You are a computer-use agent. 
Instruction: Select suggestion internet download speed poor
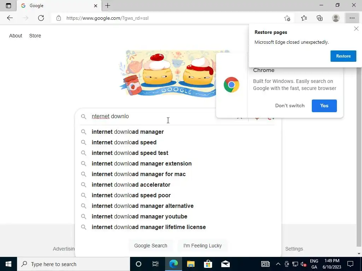click(x=178, y=195)
